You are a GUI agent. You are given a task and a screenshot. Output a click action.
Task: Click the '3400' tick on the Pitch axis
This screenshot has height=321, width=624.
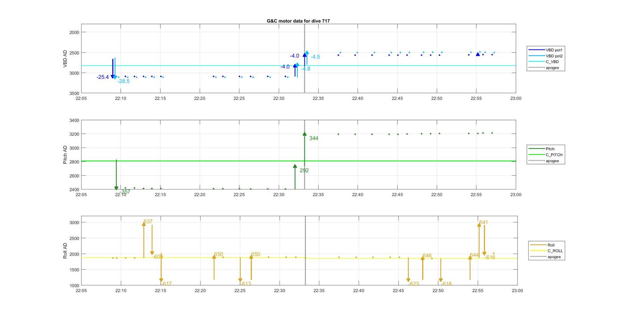(74, 120)
